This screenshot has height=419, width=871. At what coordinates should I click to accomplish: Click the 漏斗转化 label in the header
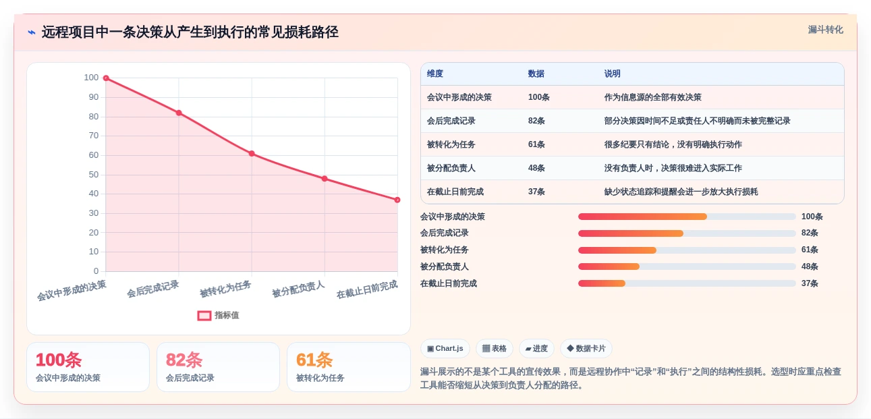826,30
